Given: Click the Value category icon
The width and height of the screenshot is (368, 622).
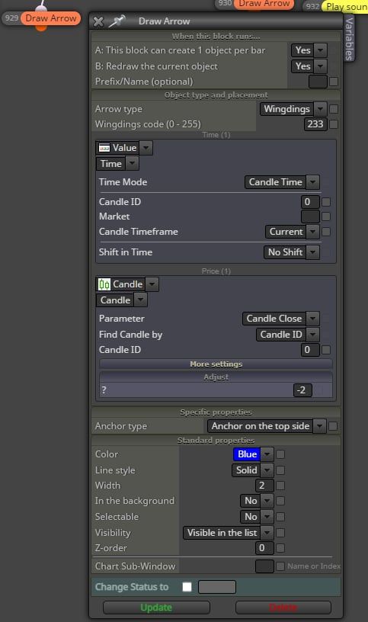Looking at the screenshot, I should [104, 148].
